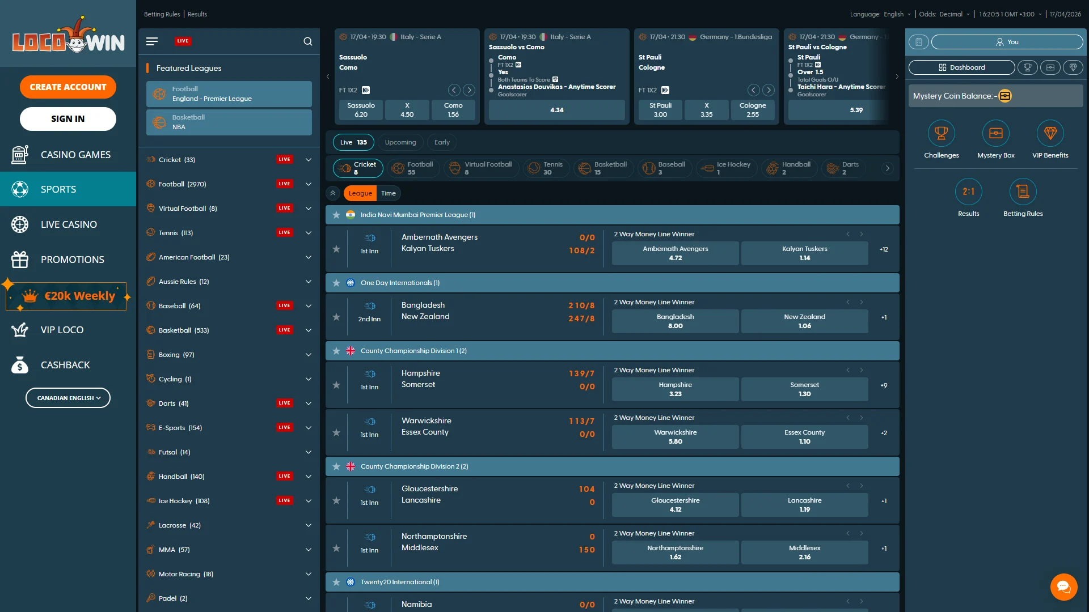Image resolution: width=1089 pixels, height=612 pixels.
Task: Expand the E-Sports (154) sport list
Action: [x=309, y=428]
